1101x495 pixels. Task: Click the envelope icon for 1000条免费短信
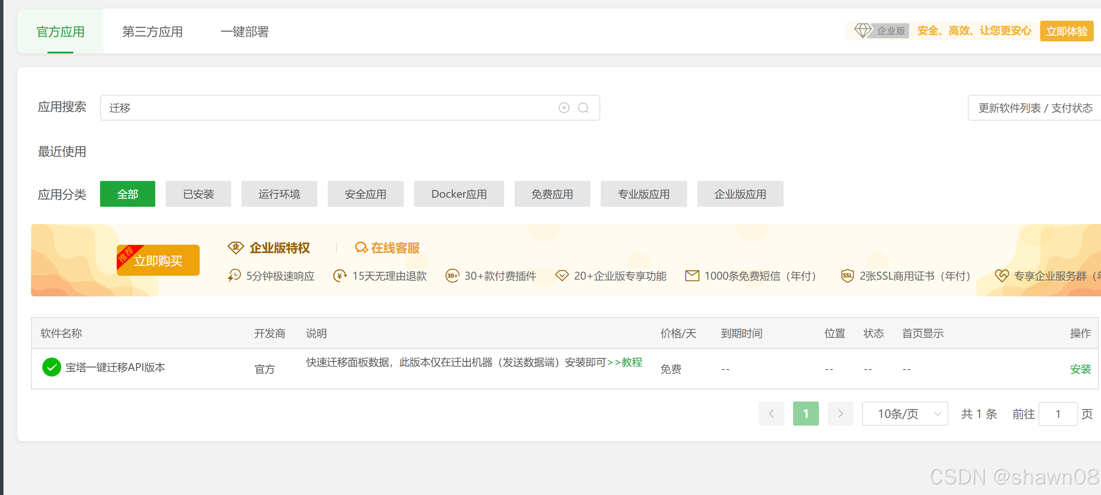pos(692,276)
